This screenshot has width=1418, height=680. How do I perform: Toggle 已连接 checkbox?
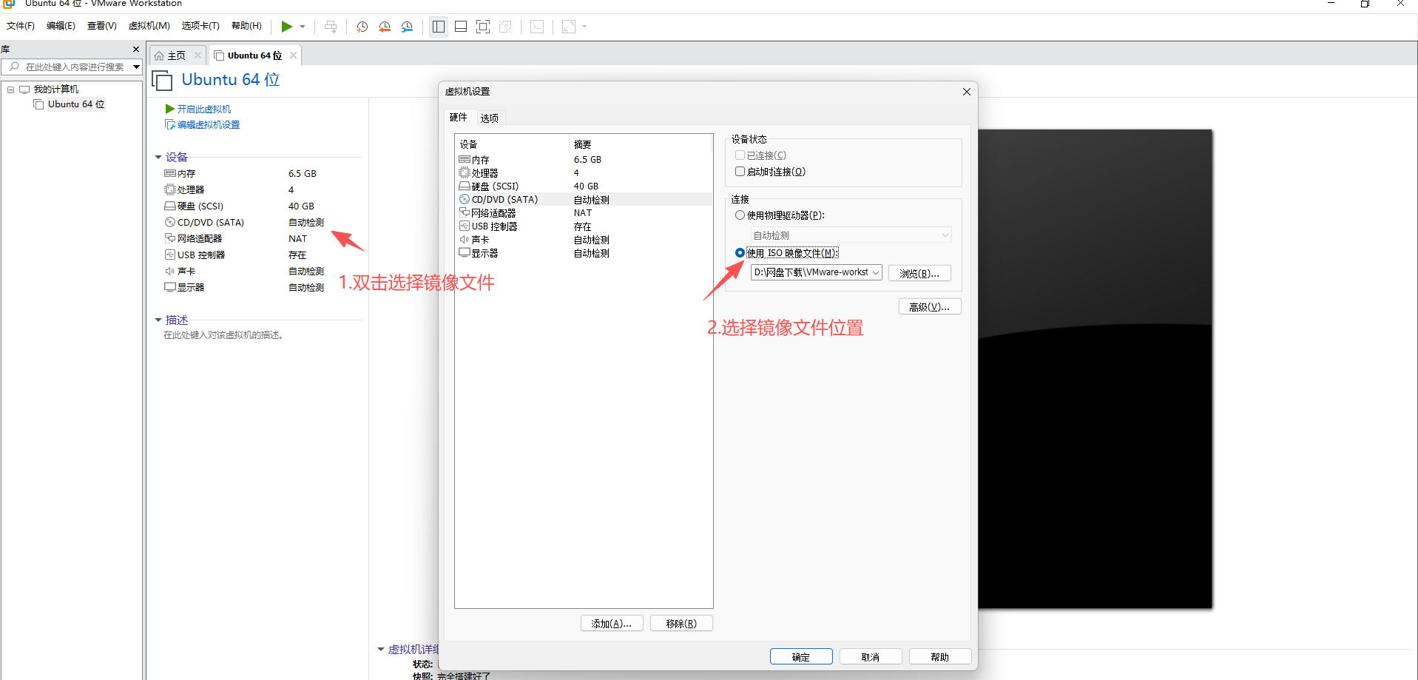click(740, 155)
